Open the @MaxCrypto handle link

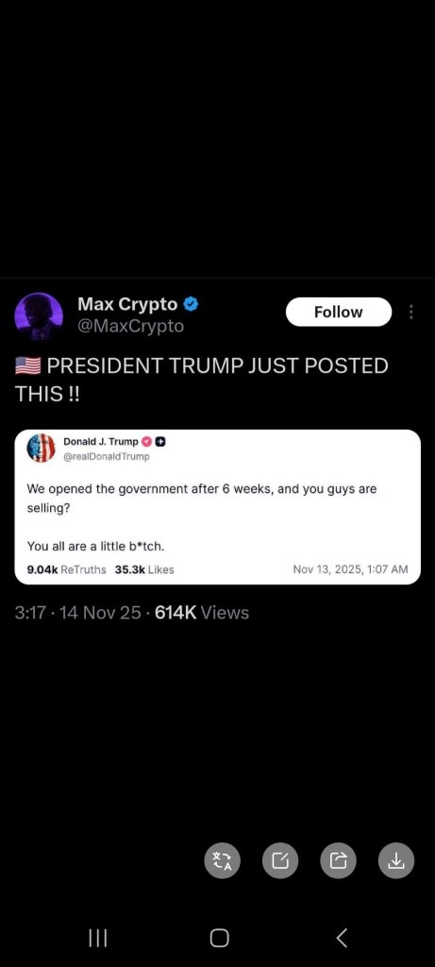[x=130, y=326]
